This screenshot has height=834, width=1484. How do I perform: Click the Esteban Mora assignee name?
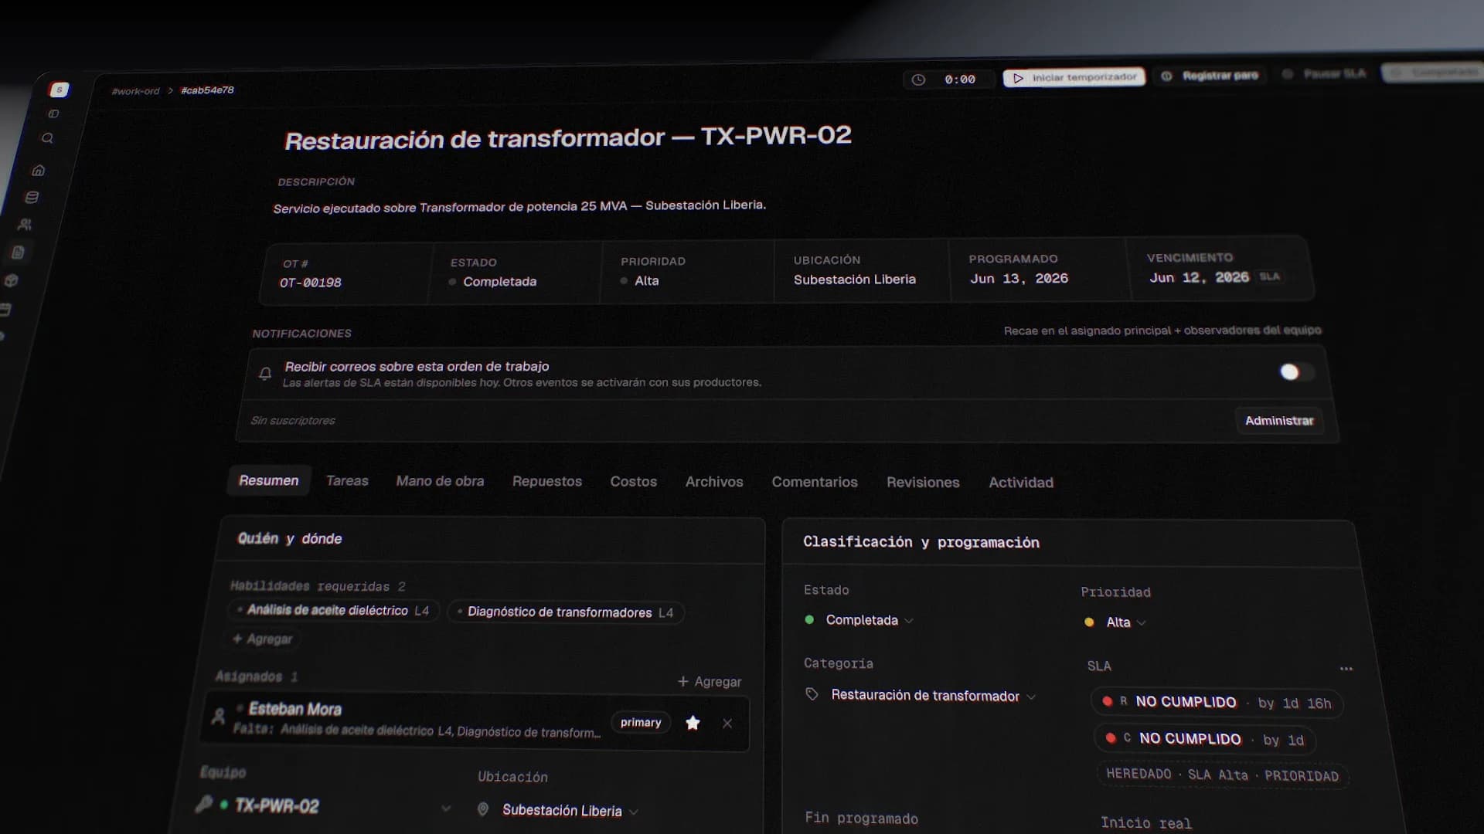point(294,709)
